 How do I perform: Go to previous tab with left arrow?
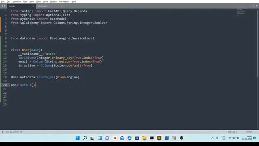pos(2,6)
